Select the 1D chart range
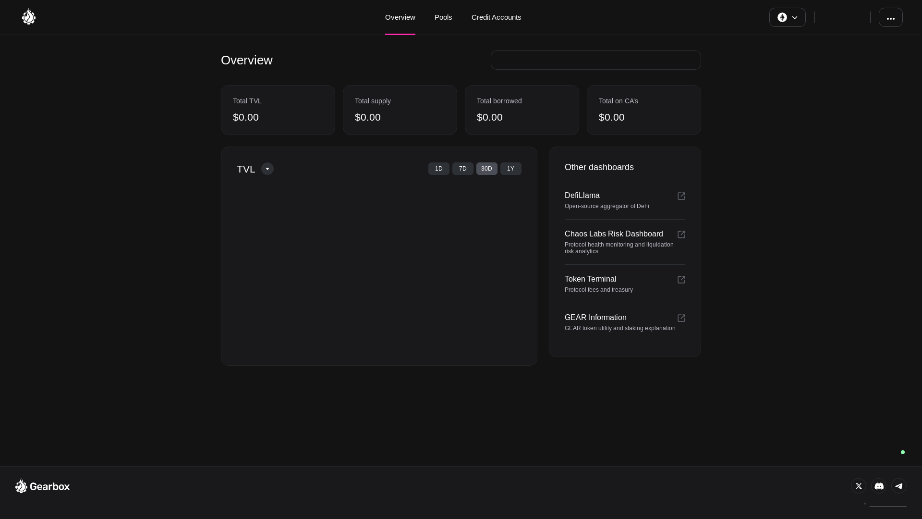Screen dimensions: 922x519 pyautogui.click(x=438, y=169)
